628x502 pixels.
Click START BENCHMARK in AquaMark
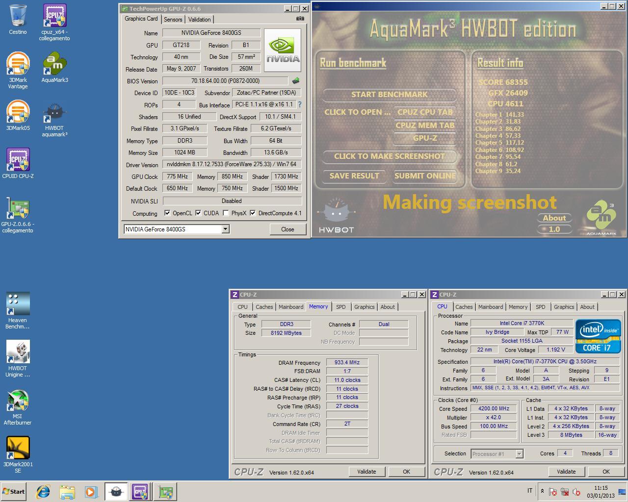tap(390, 95)
